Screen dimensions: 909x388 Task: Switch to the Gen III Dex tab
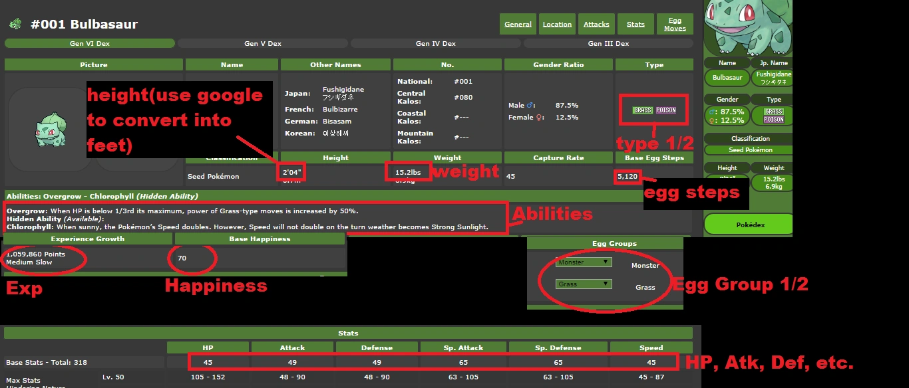[608, 43]
